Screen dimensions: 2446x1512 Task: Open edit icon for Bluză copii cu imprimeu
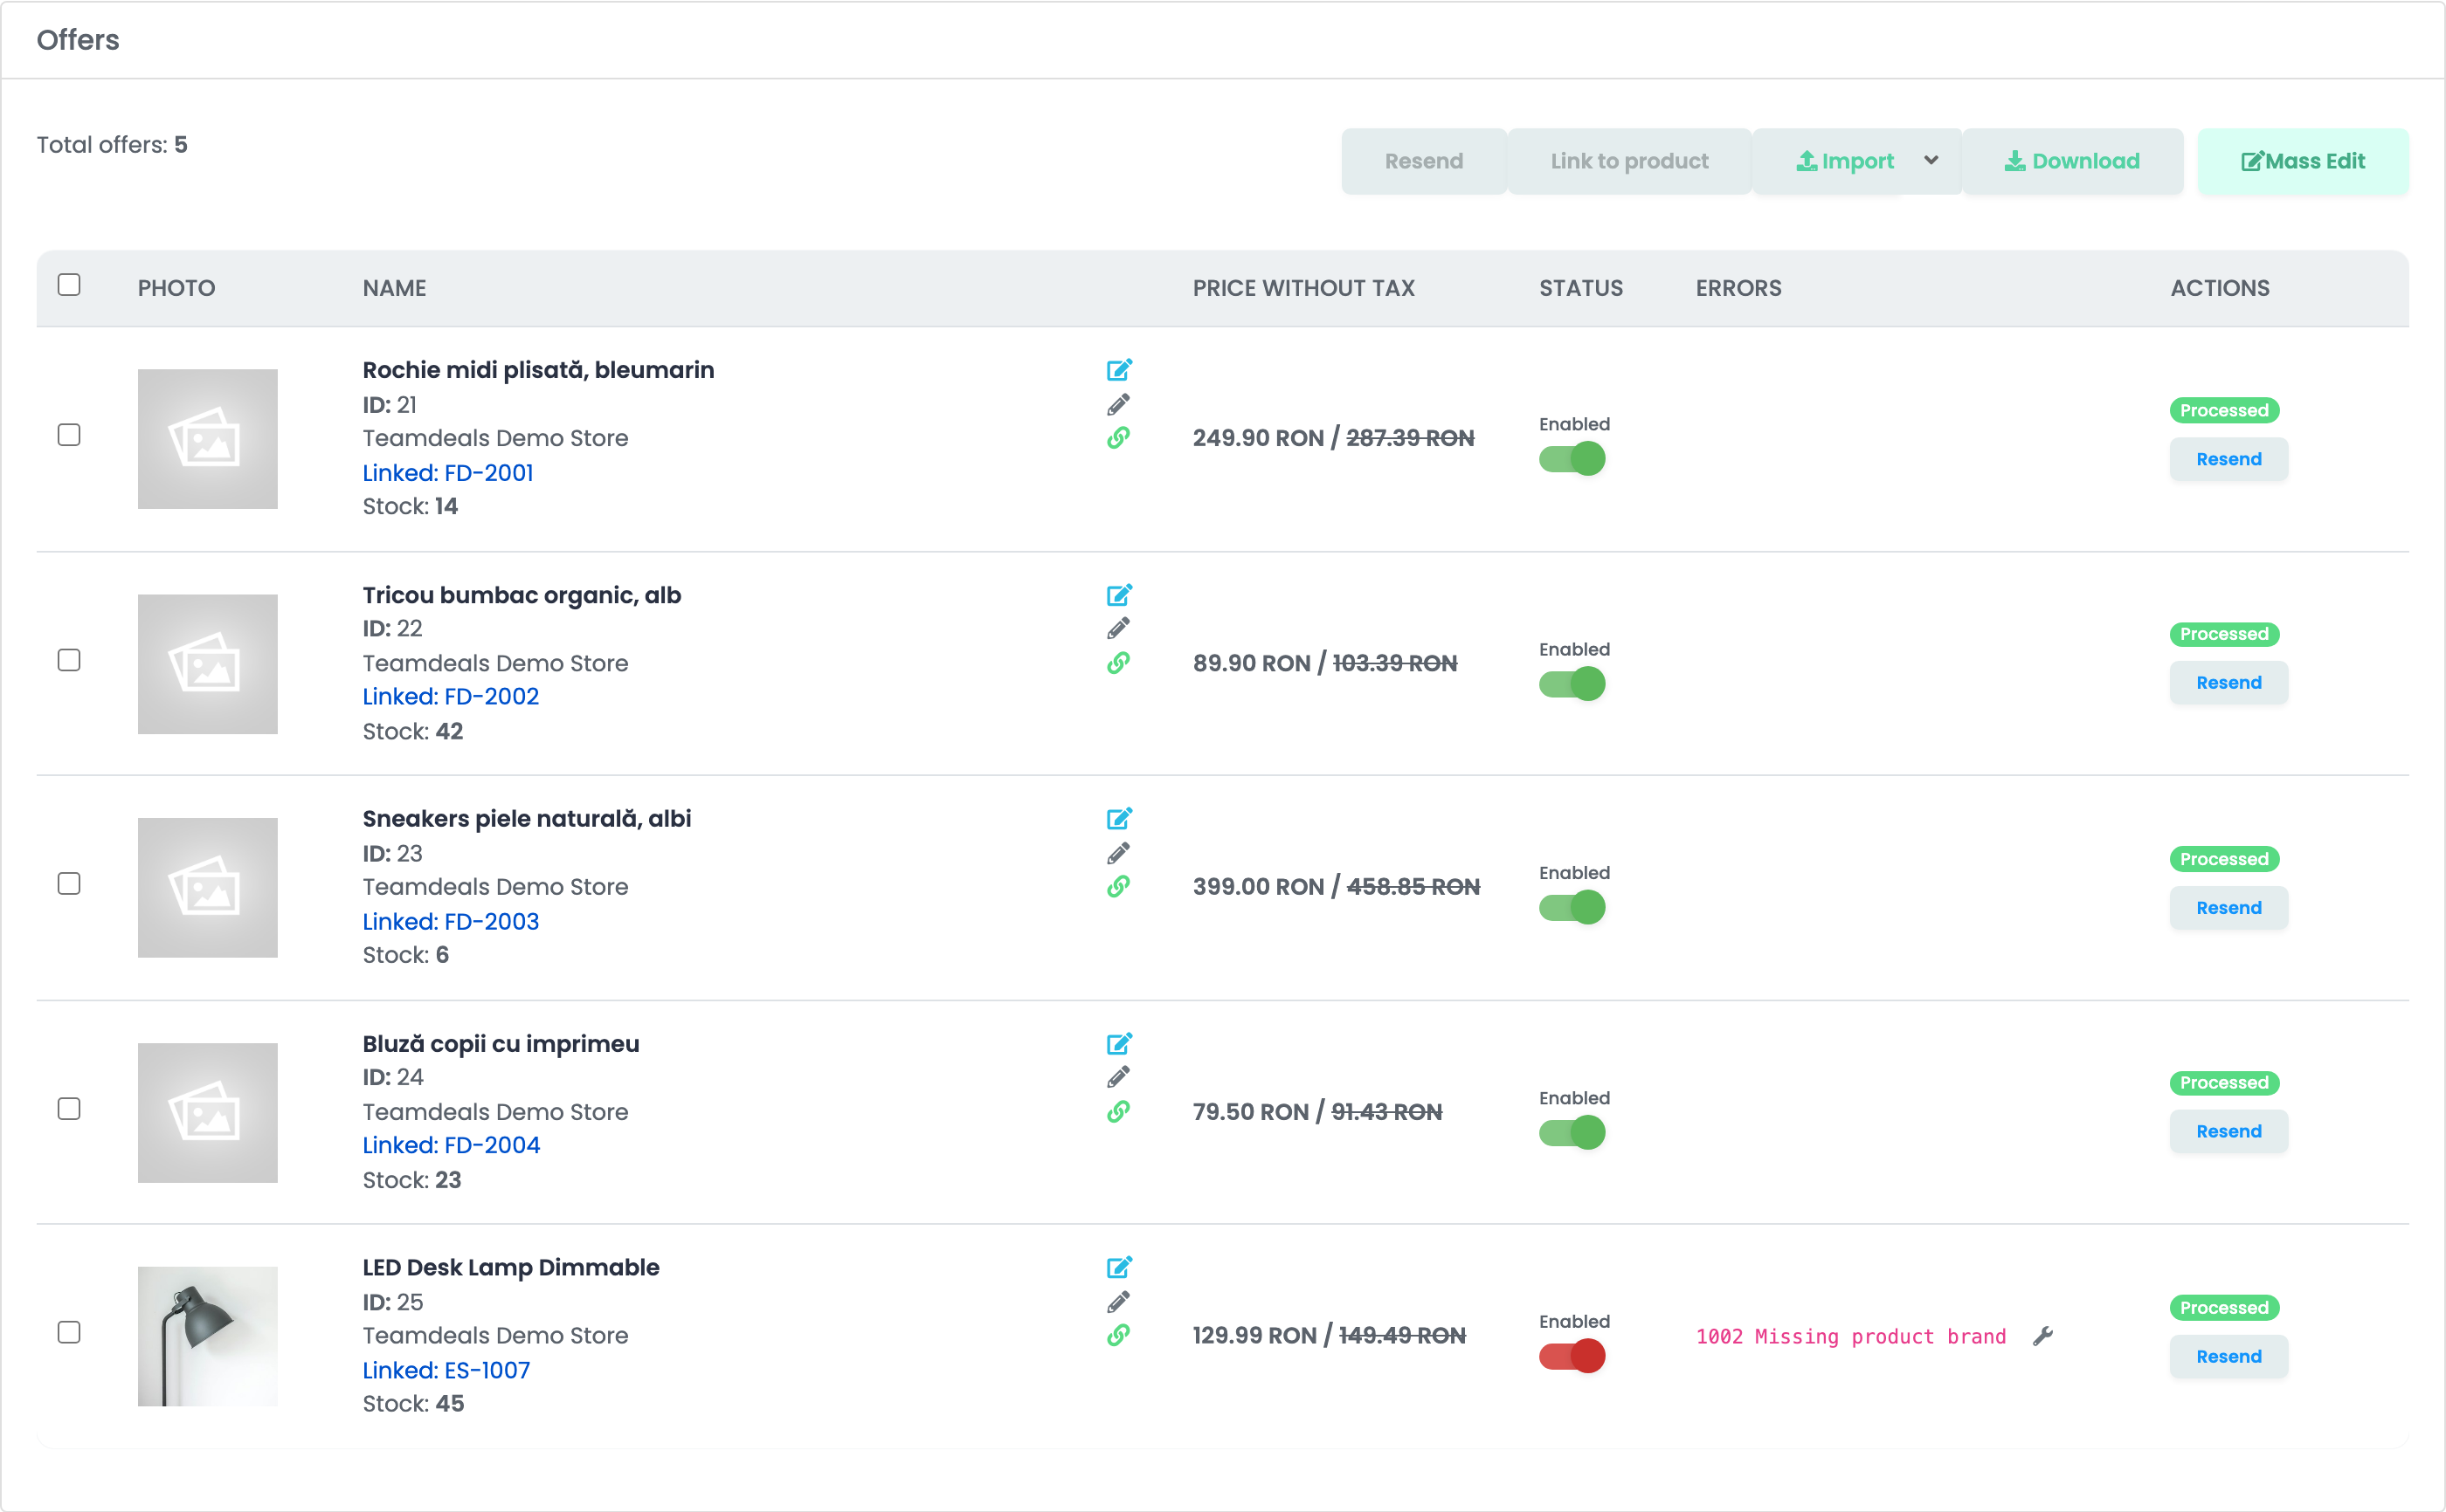tap(1118, 1044)
